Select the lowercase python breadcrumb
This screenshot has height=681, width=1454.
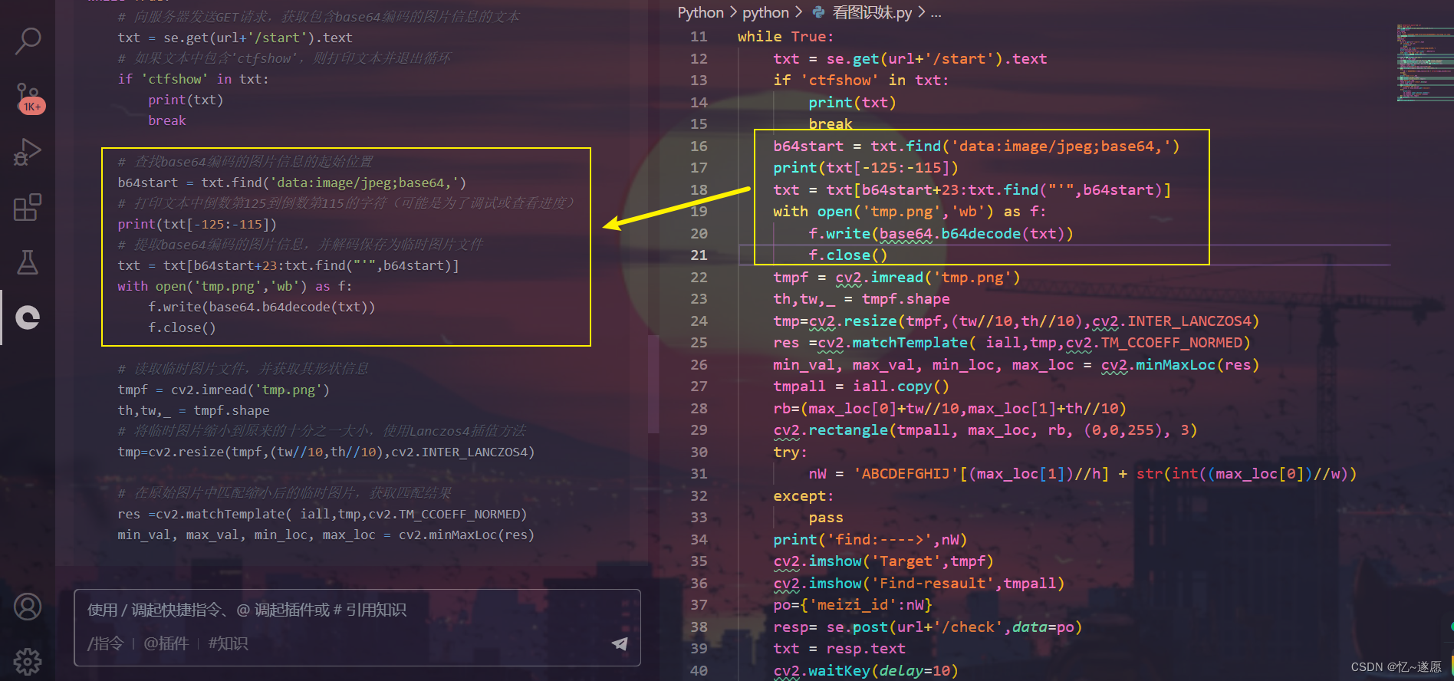point(765,12)
